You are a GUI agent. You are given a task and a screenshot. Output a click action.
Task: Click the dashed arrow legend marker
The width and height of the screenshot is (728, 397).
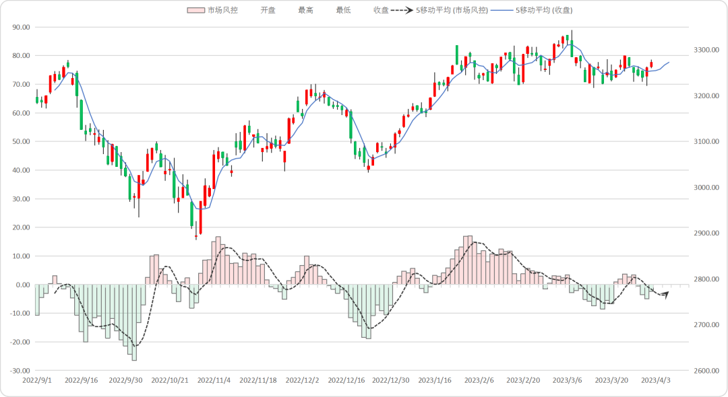point(402,10)
